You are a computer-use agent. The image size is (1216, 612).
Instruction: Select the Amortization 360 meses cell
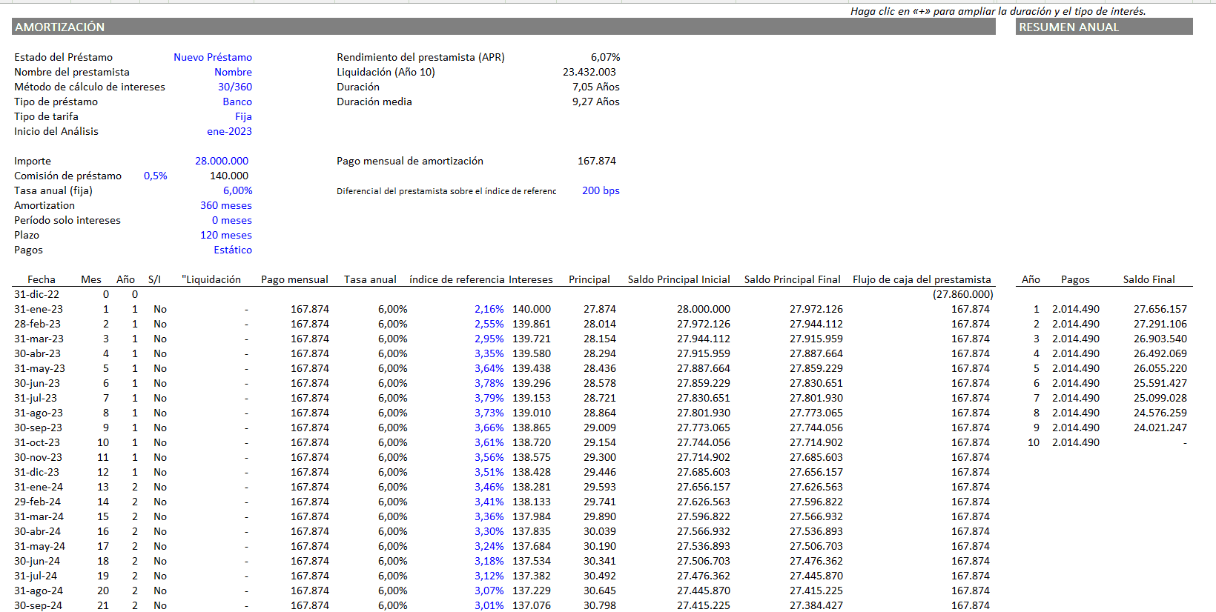pos(225,205)
